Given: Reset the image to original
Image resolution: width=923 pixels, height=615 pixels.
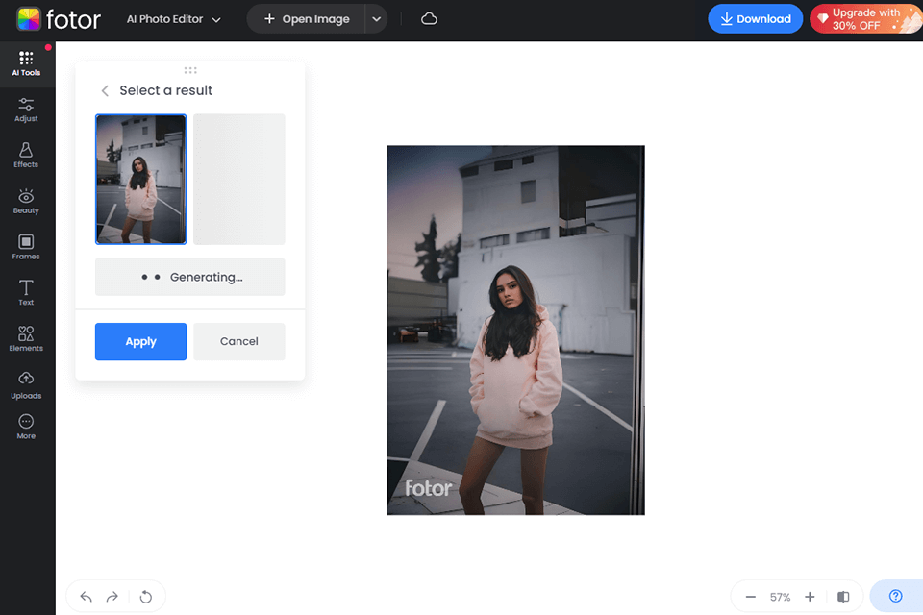Looking at the screenshot, I should pyautogui.click(x=145, y=597).
